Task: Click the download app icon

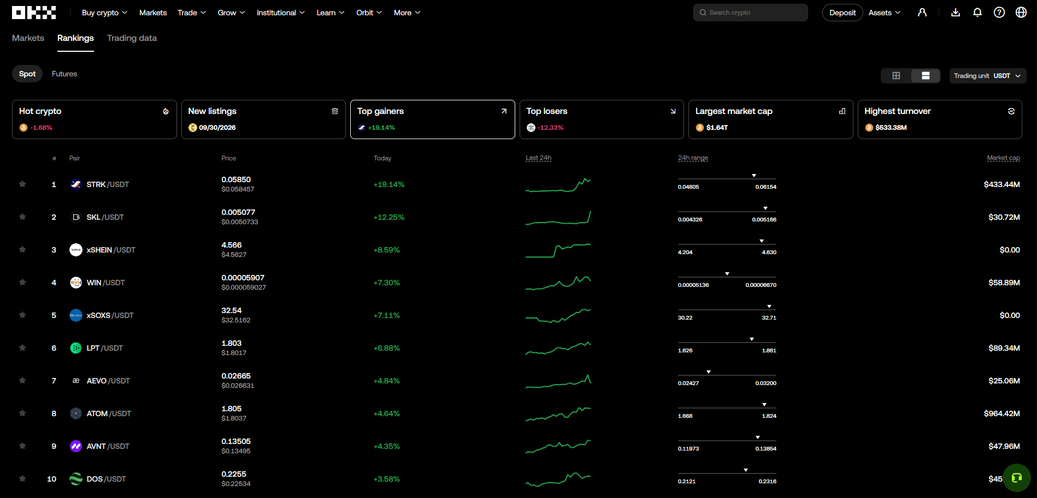Action: pyautogui.click(x=956, y=13)
